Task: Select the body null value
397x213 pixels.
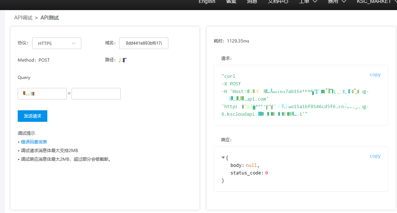Action: click(x=251, y=165)
